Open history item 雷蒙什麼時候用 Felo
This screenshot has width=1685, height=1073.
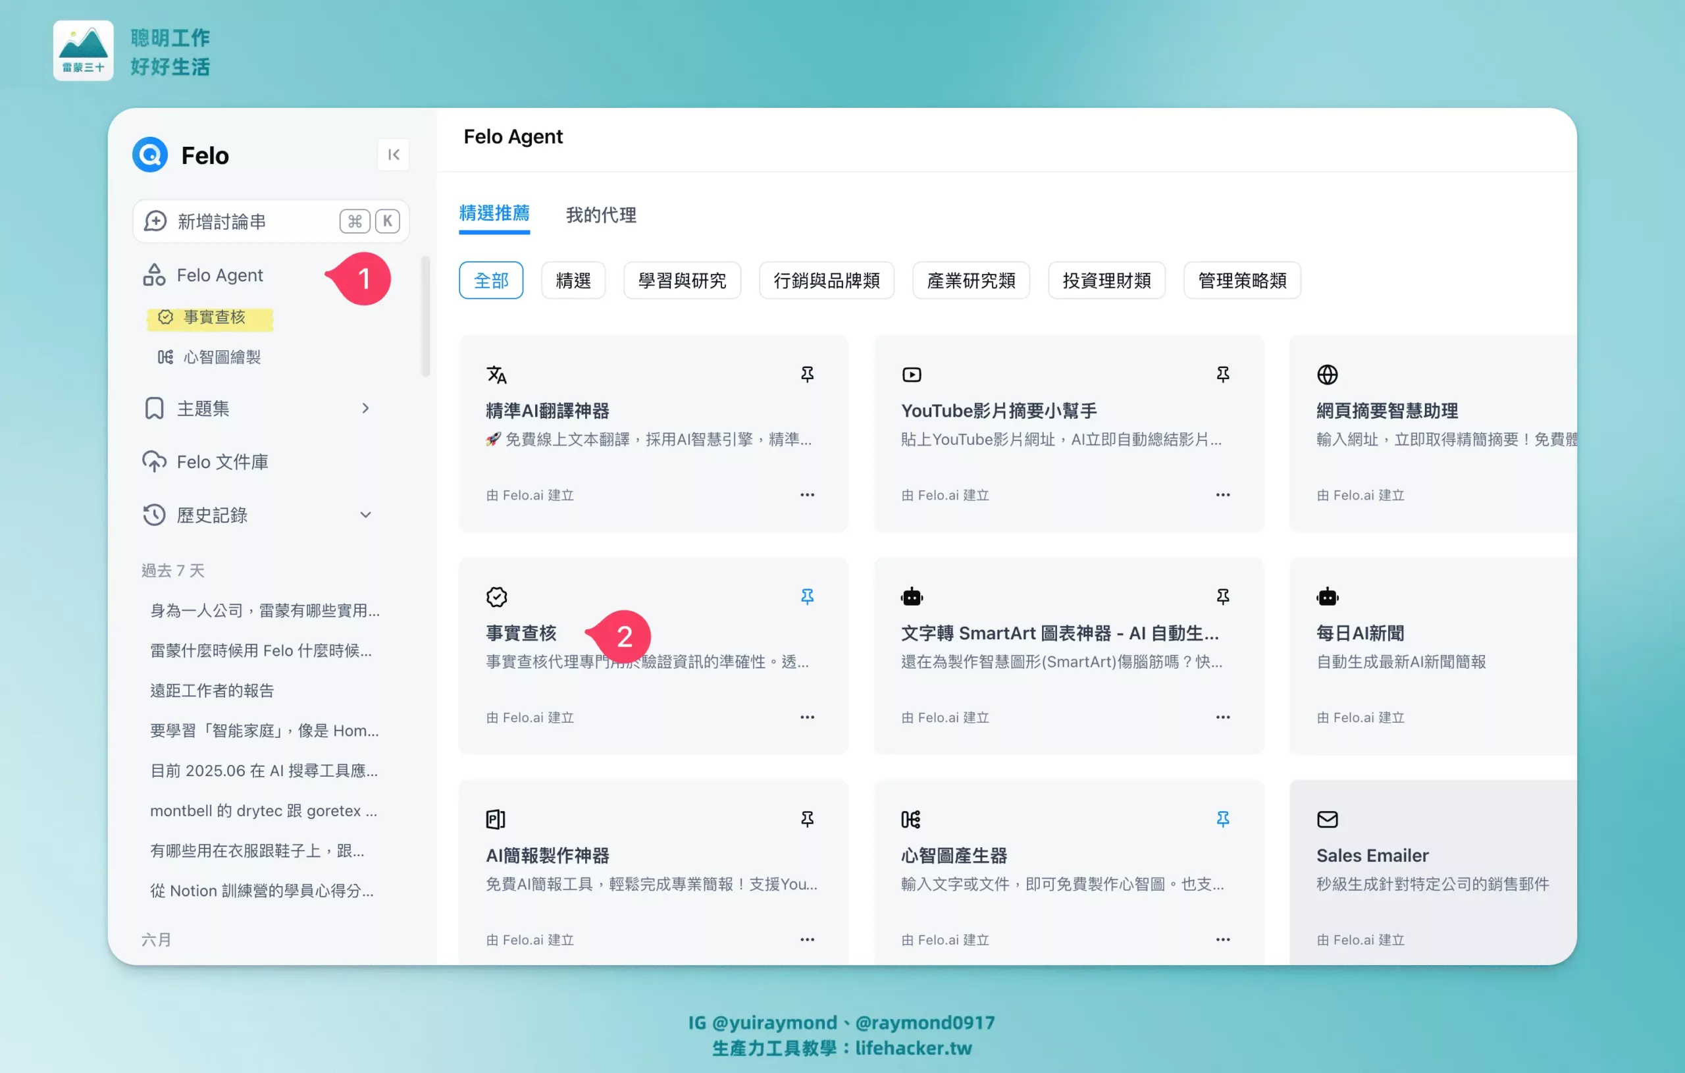(x=261, y=650)
